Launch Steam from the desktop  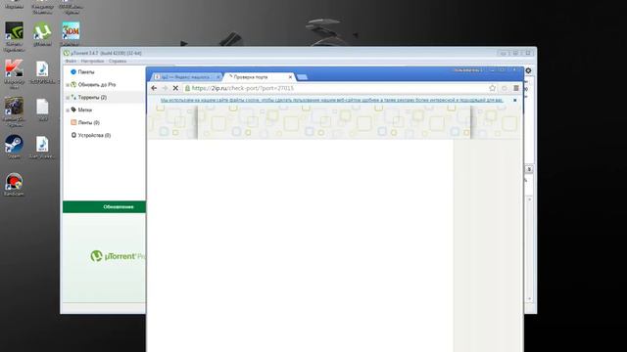pyautogui.click(x=14, y=146)
